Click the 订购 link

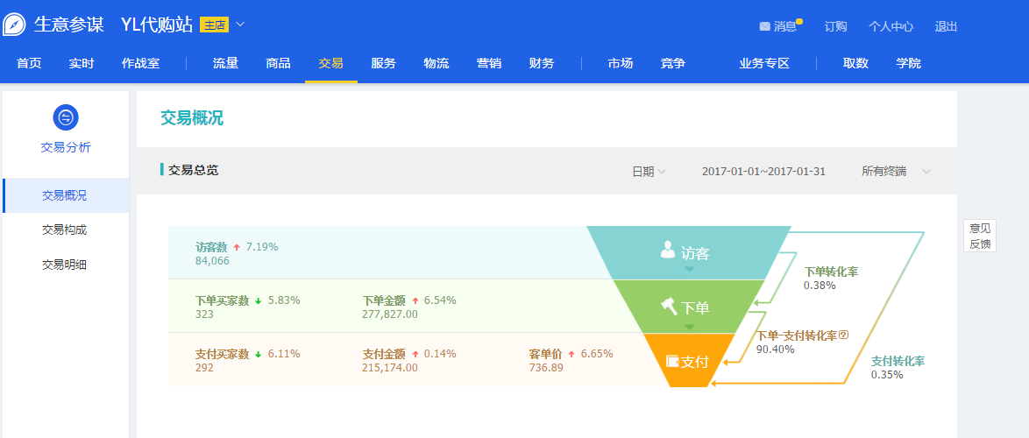(835, 27)
